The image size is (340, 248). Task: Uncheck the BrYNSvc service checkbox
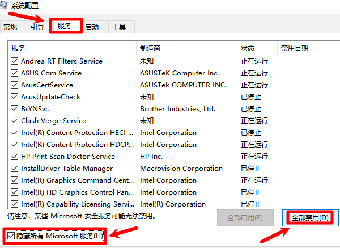(15, 109)
